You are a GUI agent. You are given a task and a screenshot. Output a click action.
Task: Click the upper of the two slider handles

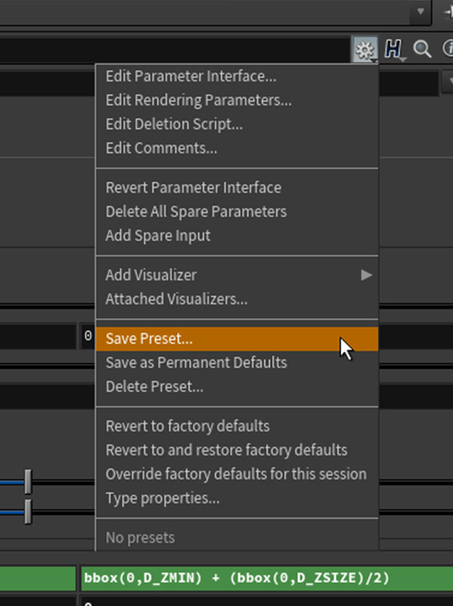(28, 481)
